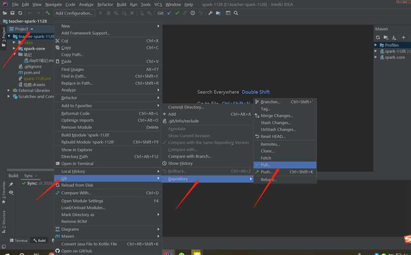Click Add in Git submenu
Image resolution: width=411 pixels, height=255 pixels.
pyautogui.click(x=207, y=114)
